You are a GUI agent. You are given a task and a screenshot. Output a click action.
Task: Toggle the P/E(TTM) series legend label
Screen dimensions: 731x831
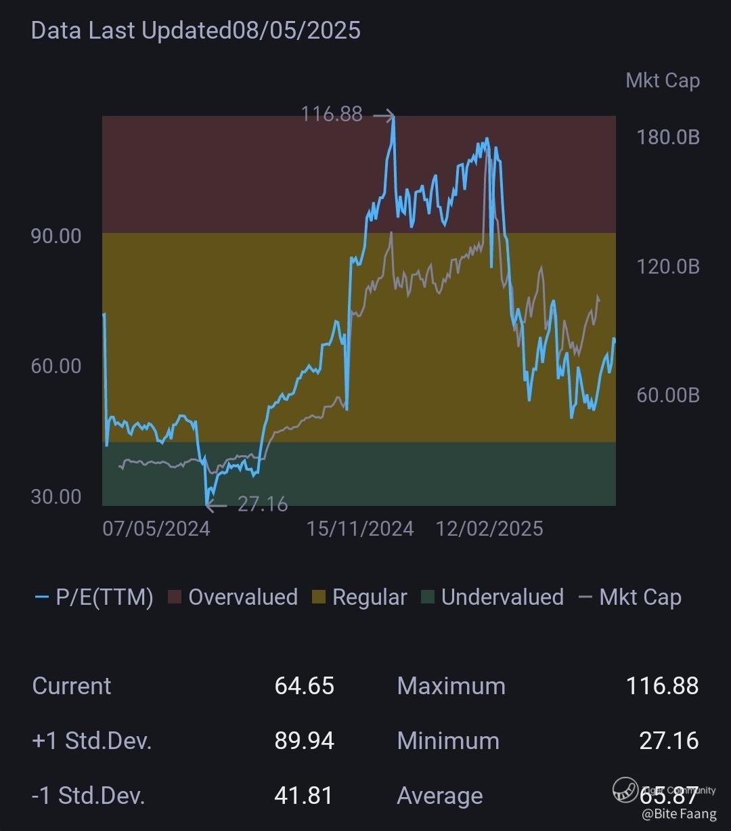click(104, 597)
